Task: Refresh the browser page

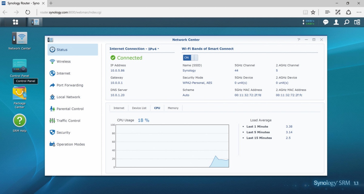Action: click(28, 12)
